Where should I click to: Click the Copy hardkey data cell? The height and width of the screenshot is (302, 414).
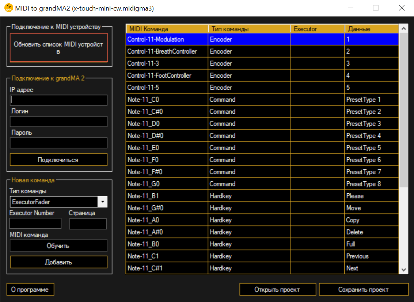click(x=372, y=220)
